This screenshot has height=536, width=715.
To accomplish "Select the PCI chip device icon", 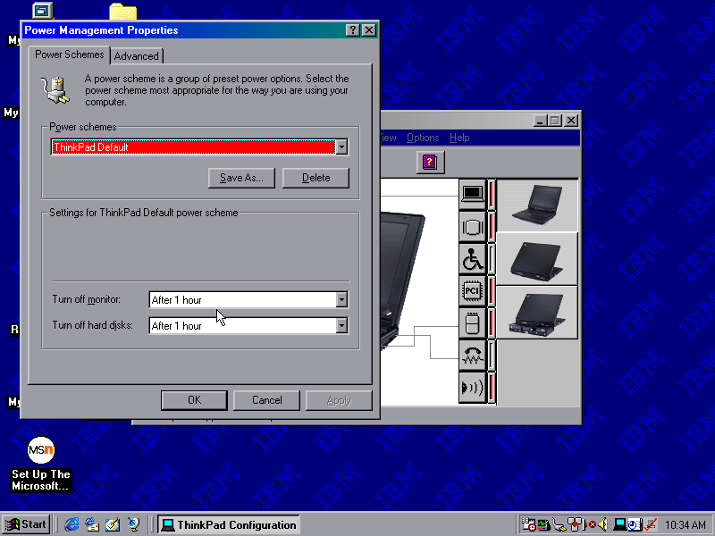I will click(472, 291).
